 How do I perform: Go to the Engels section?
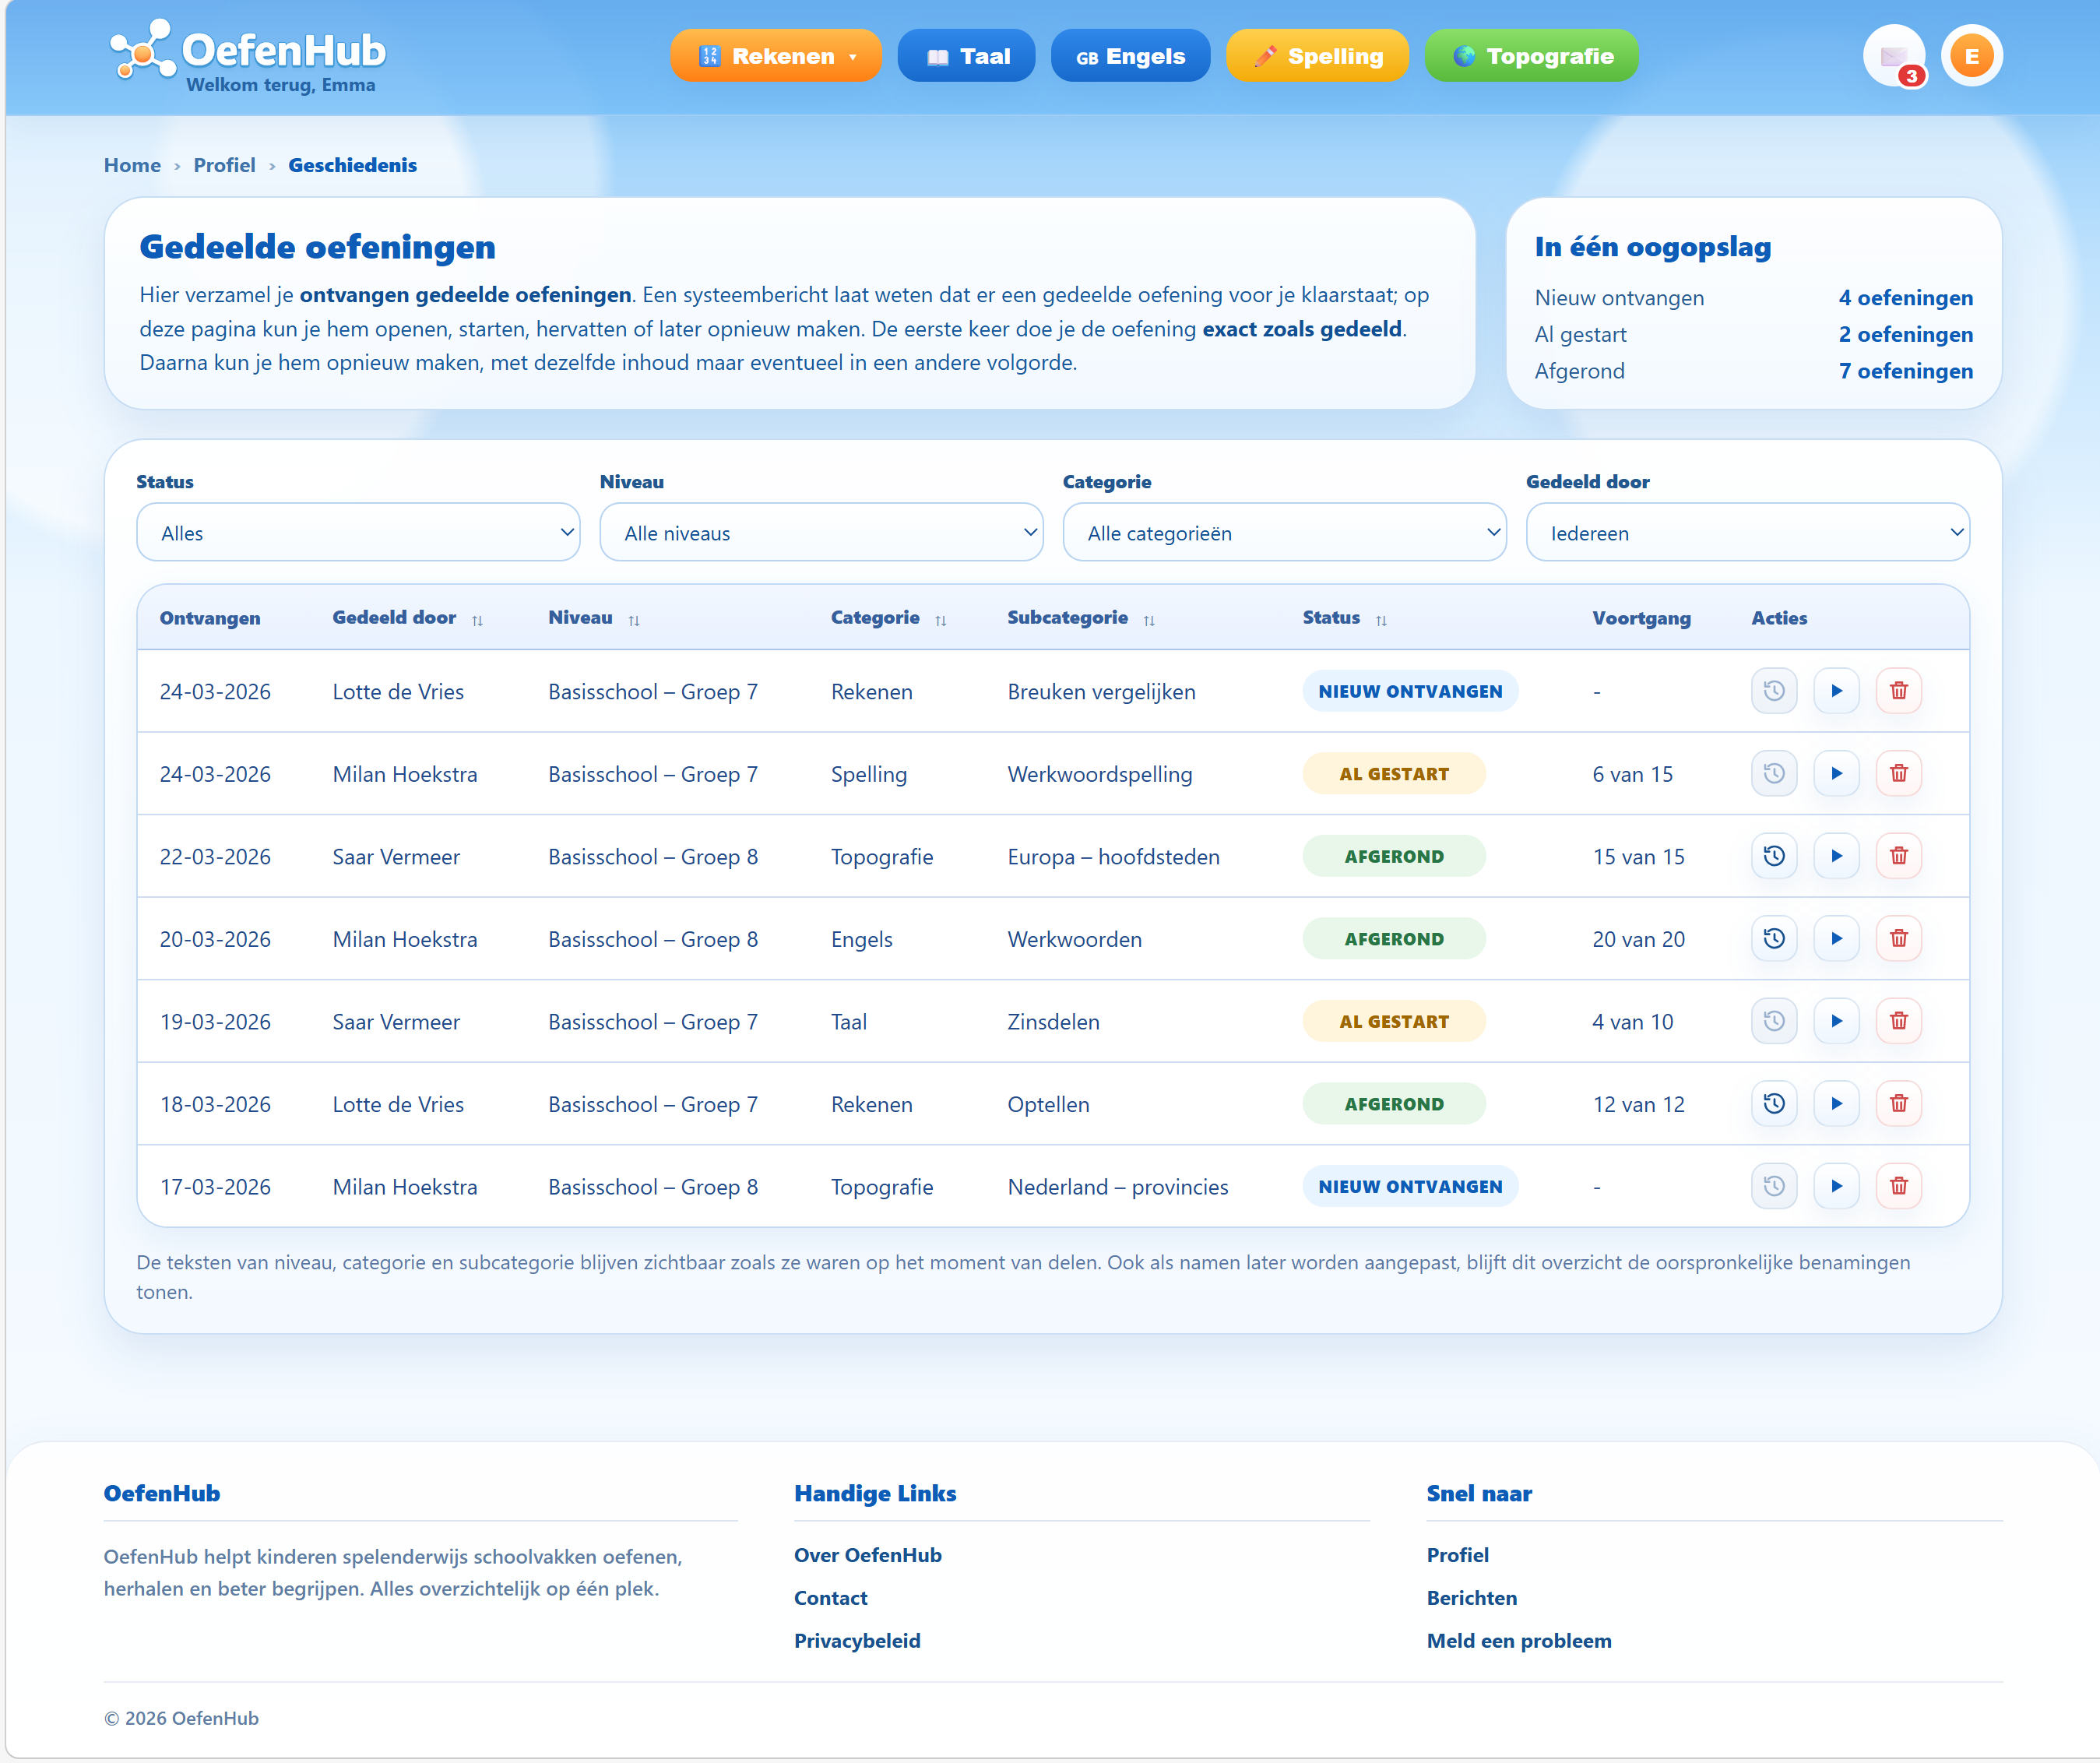[1130, 56]
